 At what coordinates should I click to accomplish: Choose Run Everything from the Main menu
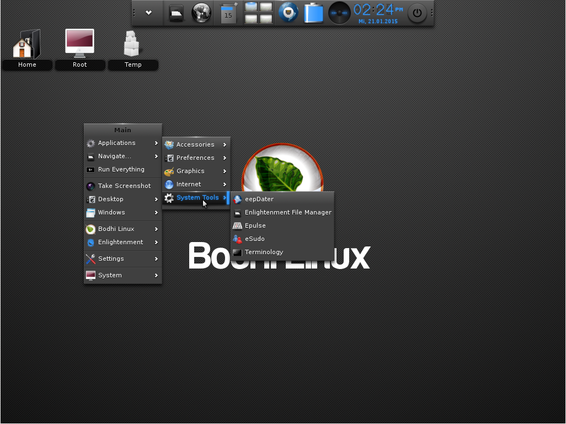[122, 170]
